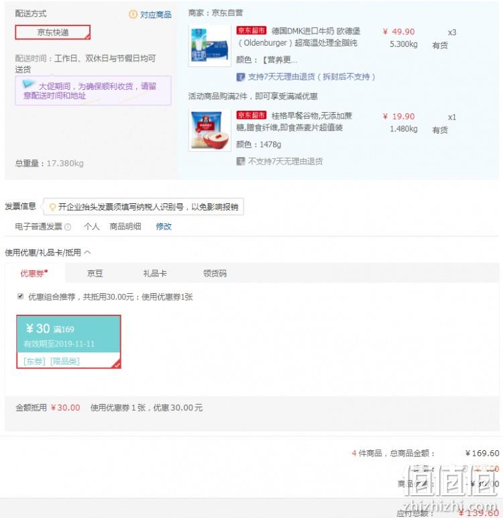Image resolution: width=503 pixels, height=518 pixels.
Task: Click the 京东超市 badge on milk item
Action: point(251,30)
